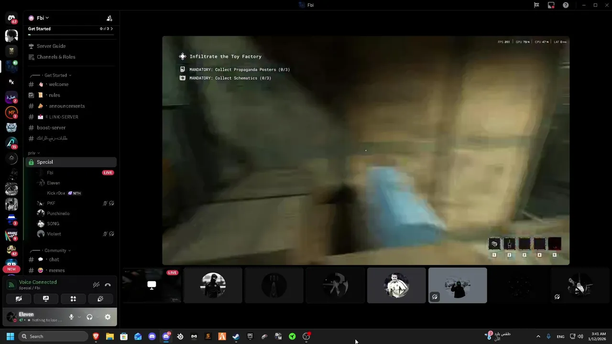Open the MT server icon in server list
The width and height of the screenshot is (612, 344).
click(11, 113)
